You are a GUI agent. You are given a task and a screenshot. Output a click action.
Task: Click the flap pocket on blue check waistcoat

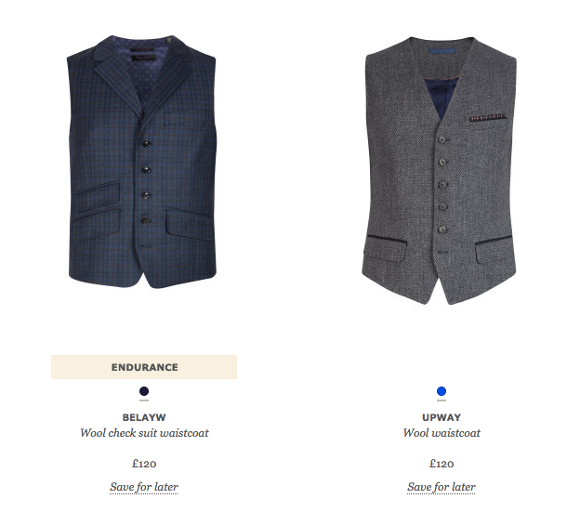click(x=188, y=223)
